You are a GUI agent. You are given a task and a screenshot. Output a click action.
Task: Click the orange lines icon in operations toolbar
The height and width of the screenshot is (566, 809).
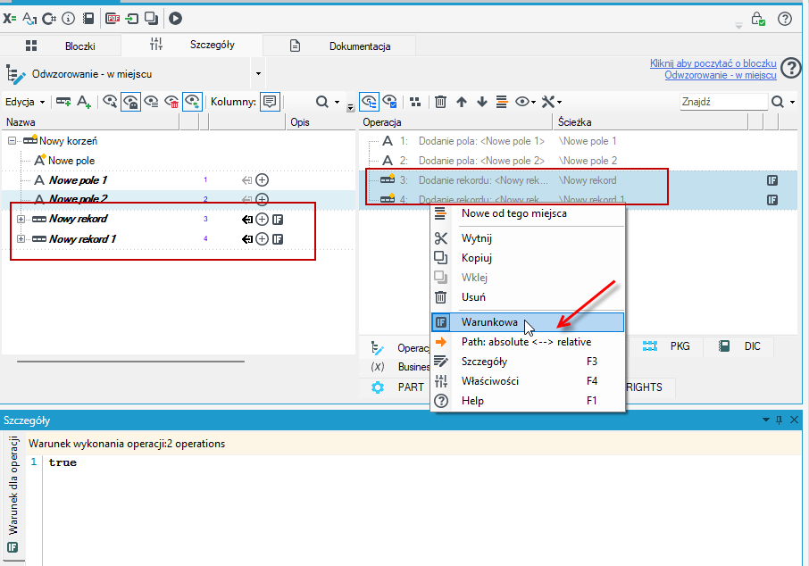click(502, 102)
